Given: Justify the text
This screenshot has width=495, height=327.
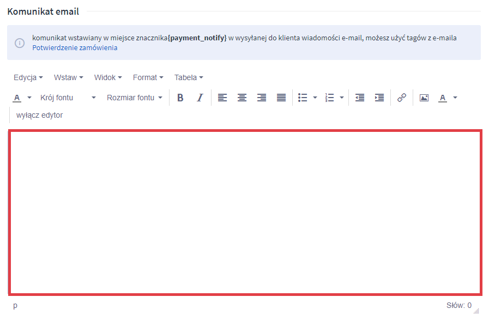Looking at the screenshot, I should point(281,98).
